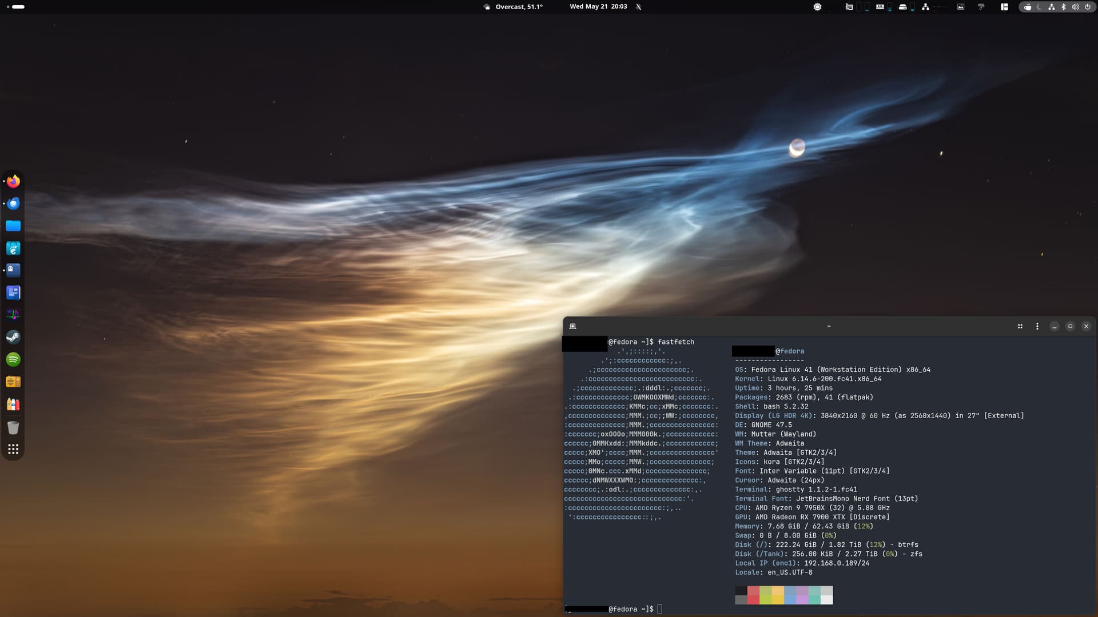Toggle the Caffeine coffee cup indicator
The image size is (1098, 617).
[x=1028, y=7]
